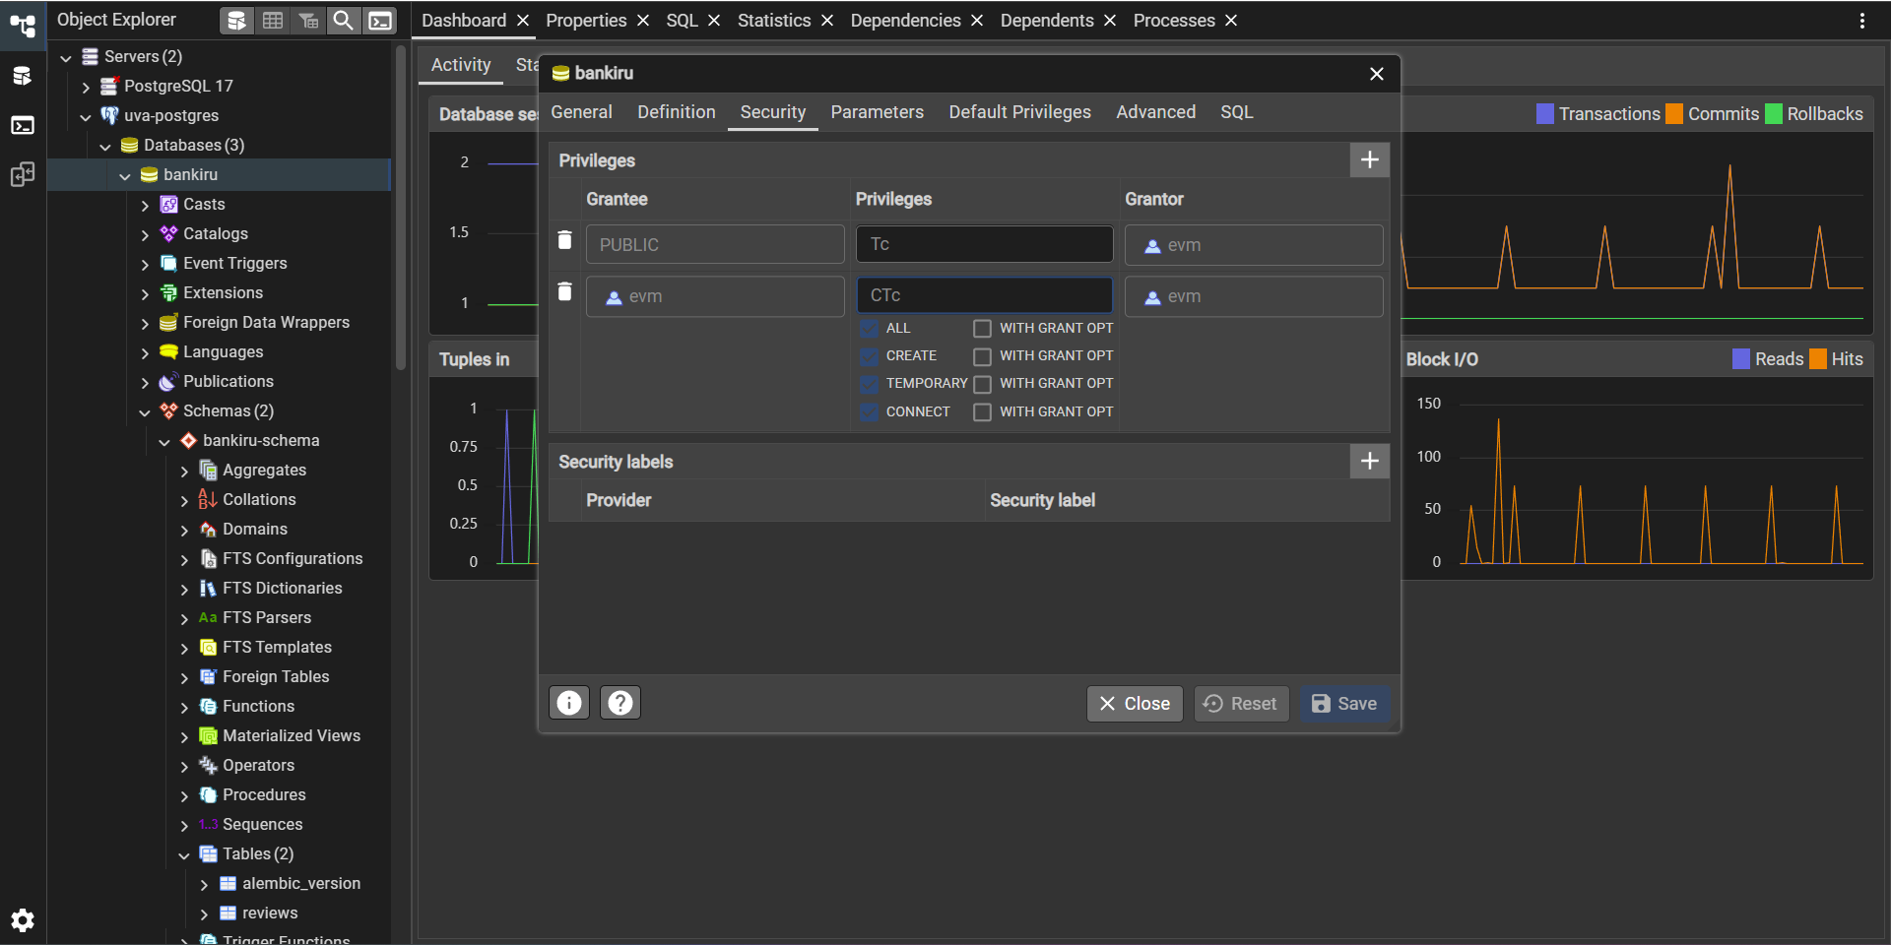Click the CTc privileges field for evm
This screenshot has height=945, width=1891.
(984, 295)
